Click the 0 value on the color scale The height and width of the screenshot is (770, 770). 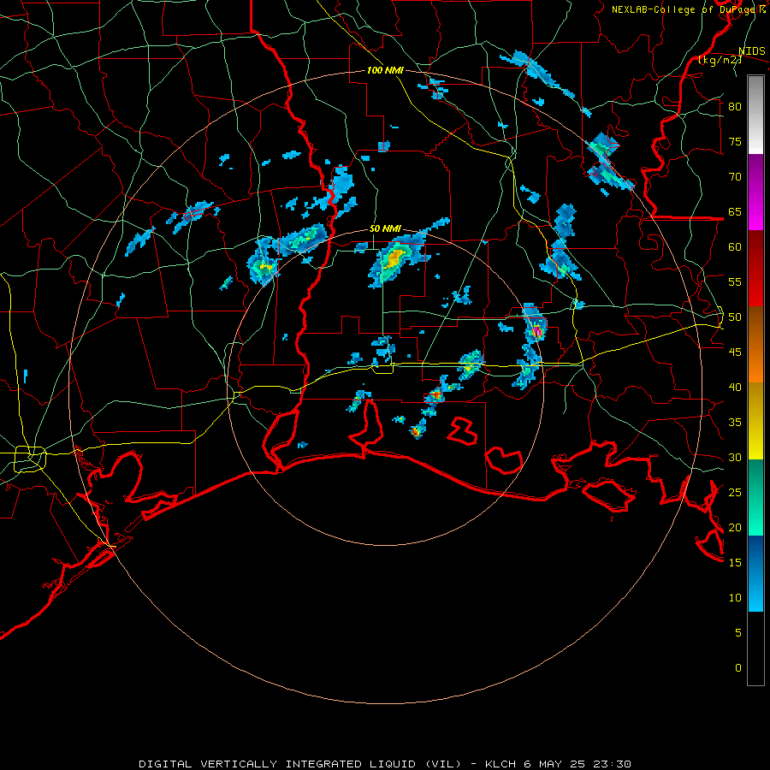click(738, 668)
